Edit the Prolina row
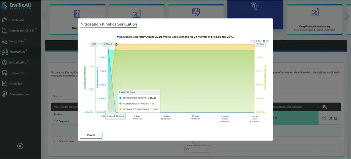Viewport: 351px width, 159px height. (330, 118)
